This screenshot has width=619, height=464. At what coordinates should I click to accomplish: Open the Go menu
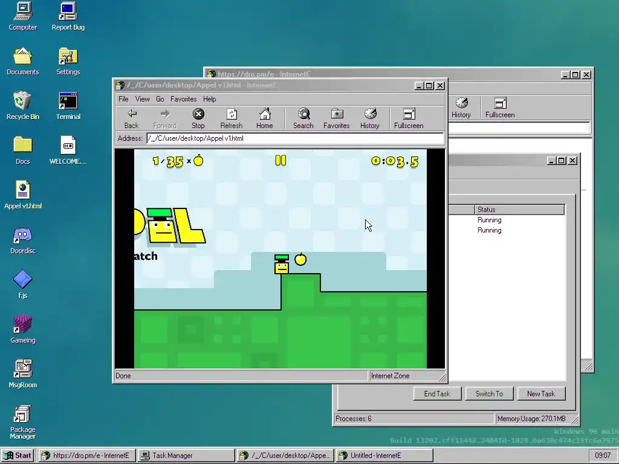(x=160, y=99)
